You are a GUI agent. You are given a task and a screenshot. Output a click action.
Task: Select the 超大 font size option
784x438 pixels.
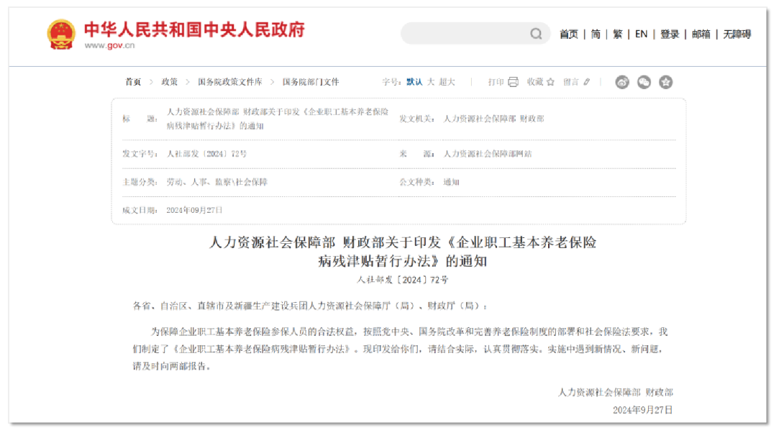pyautogui.click(x=445, y=81)
